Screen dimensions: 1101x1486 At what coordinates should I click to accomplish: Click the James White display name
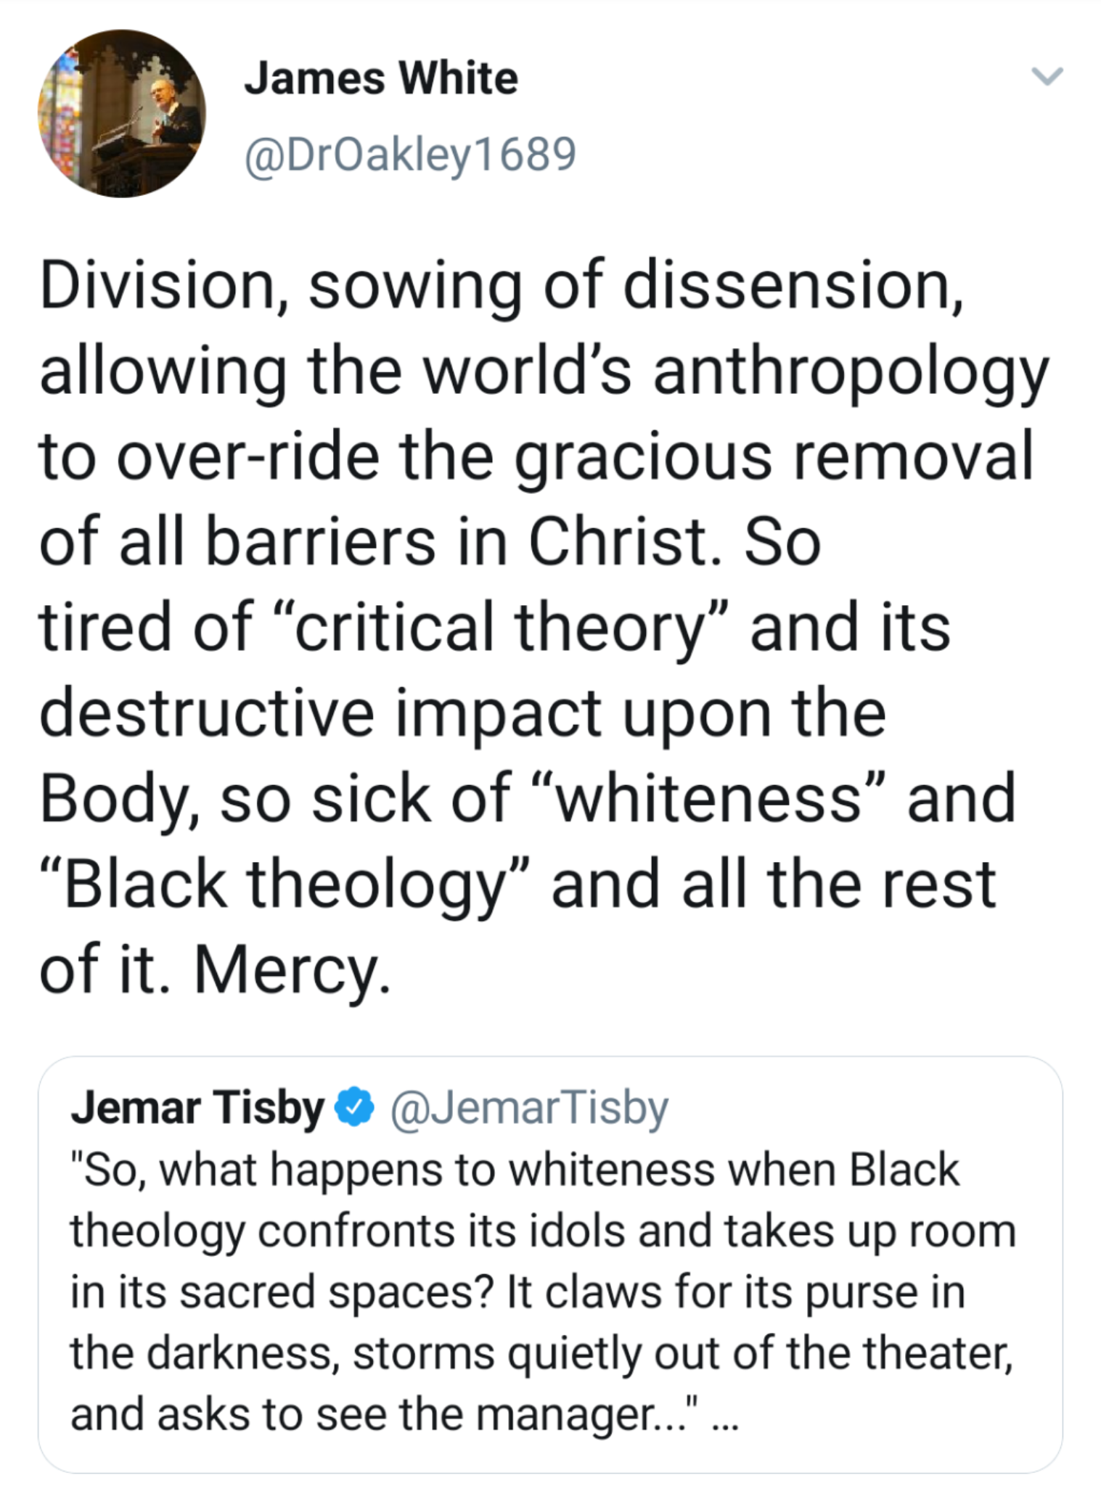[x=381, y=78]
